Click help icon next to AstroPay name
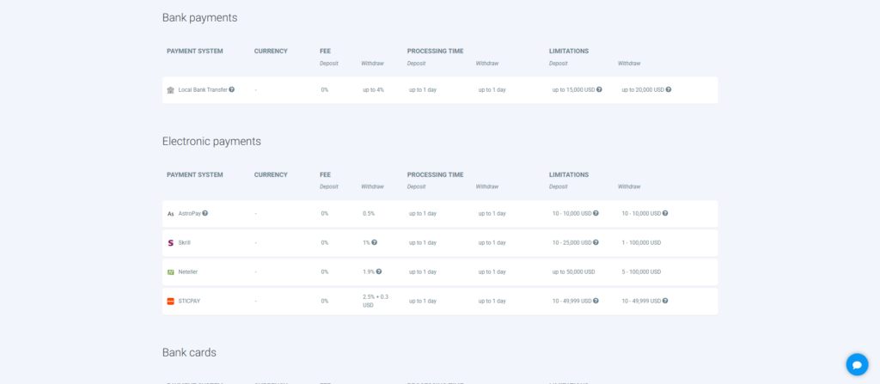This screenshot has width=880, height=384. click(x=205, y=213)
